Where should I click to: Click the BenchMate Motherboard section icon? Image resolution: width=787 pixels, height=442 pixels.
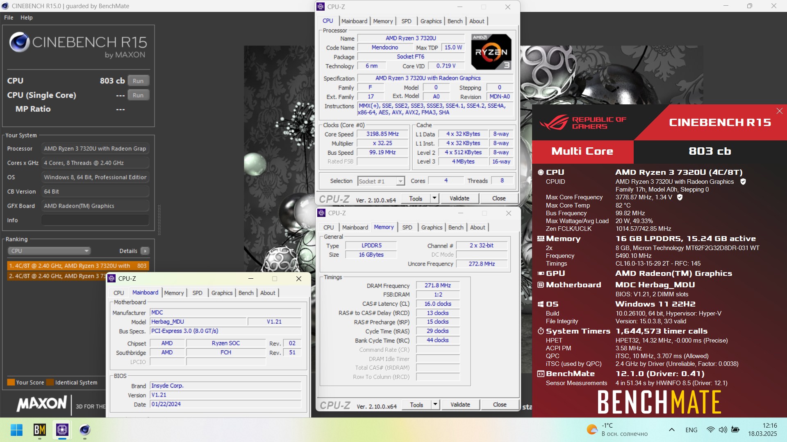(541, 285)
